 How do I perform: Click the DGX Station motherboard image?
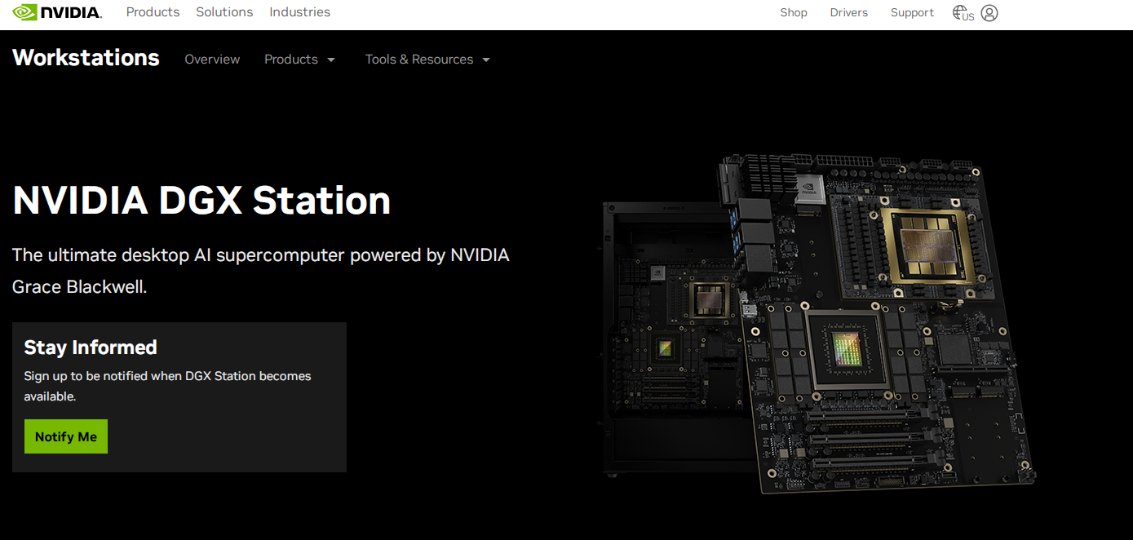[819, 322]
